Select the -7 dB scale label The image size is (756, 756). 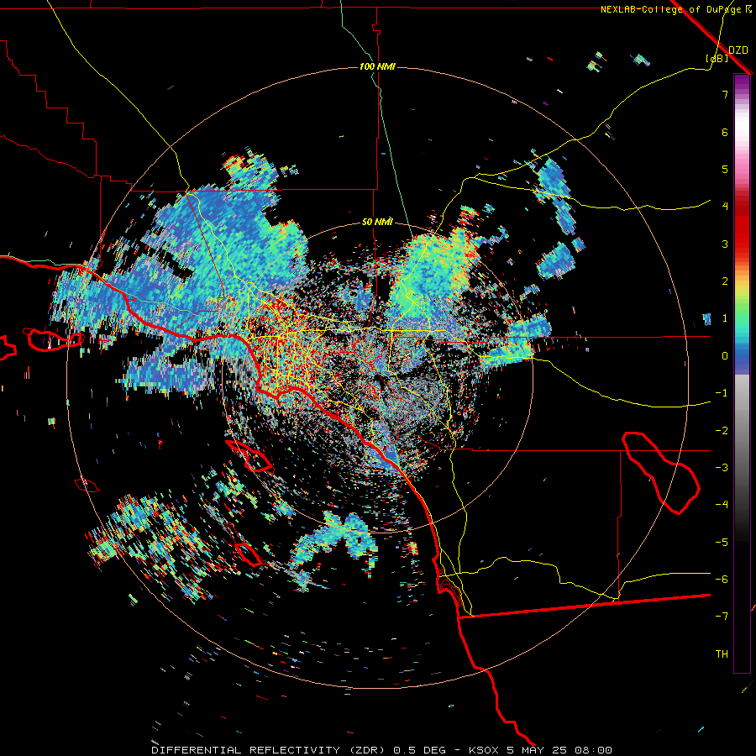722,617
